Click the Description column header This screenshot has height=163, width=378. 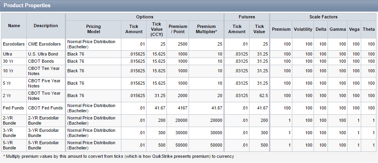point(46,26)
